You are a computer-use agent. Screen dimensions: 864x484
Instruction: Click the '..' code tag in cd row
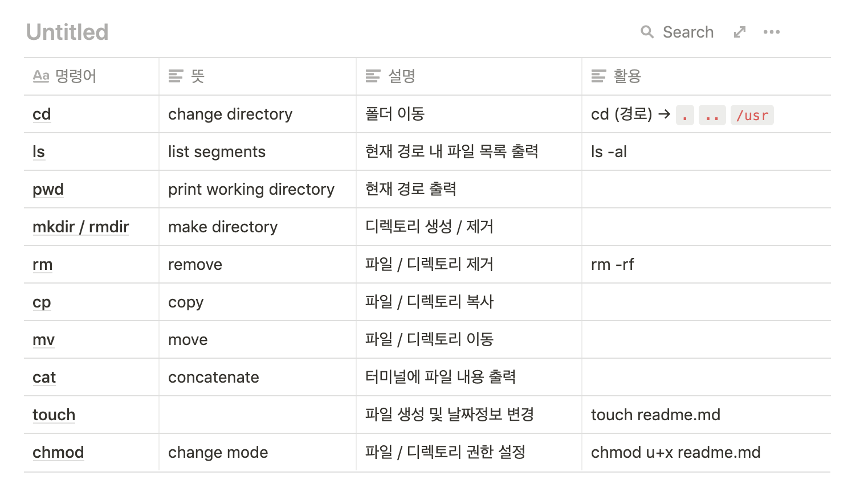click(712, 115)
